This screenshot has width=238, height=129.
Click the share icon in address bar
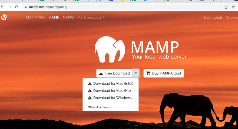point(226,7)
